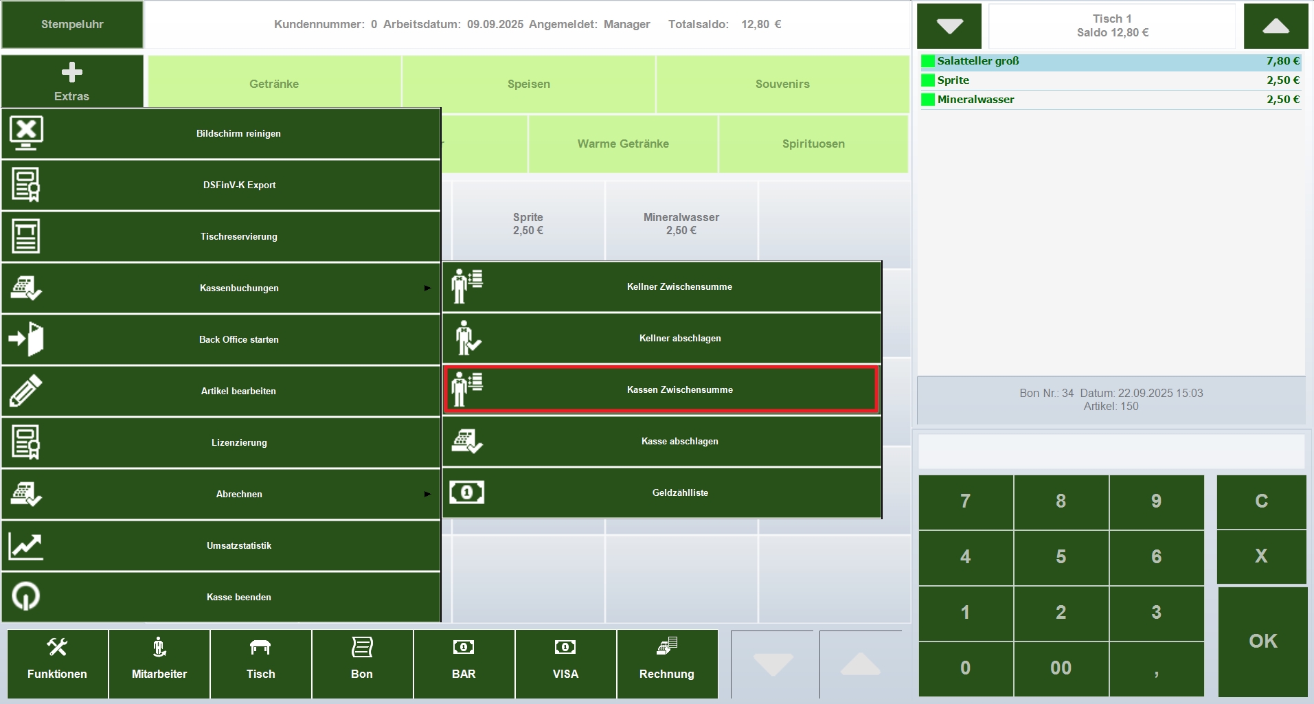Viewport: 1314px width, 704px height.
Task: Clear entry with the C key
Action: pos(1261,501)
